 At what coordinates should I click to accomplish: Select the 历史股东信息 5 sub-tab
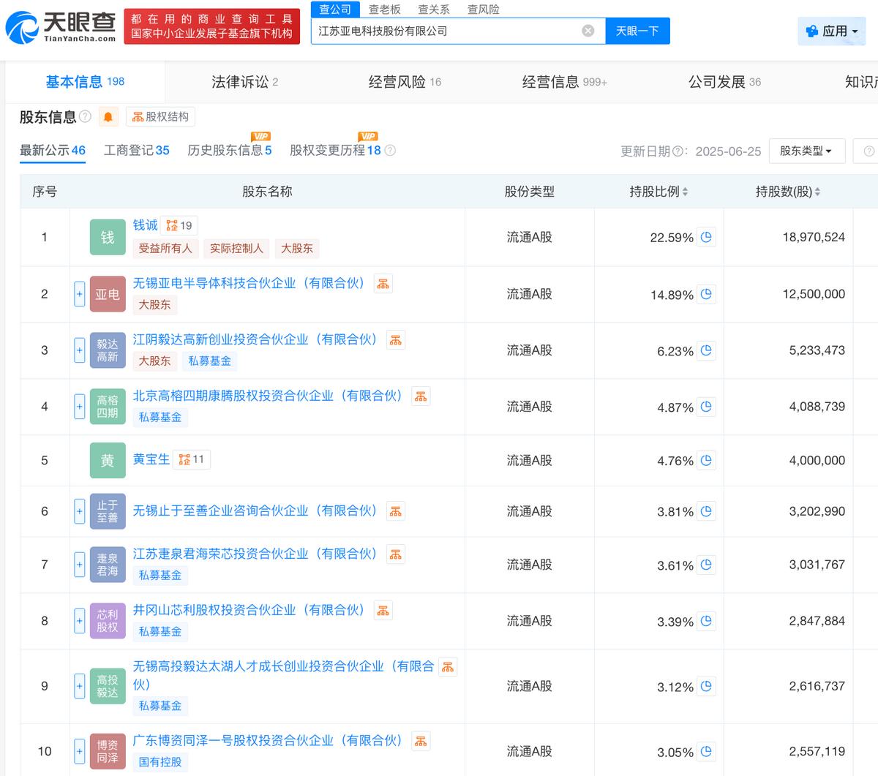(230, 151)
